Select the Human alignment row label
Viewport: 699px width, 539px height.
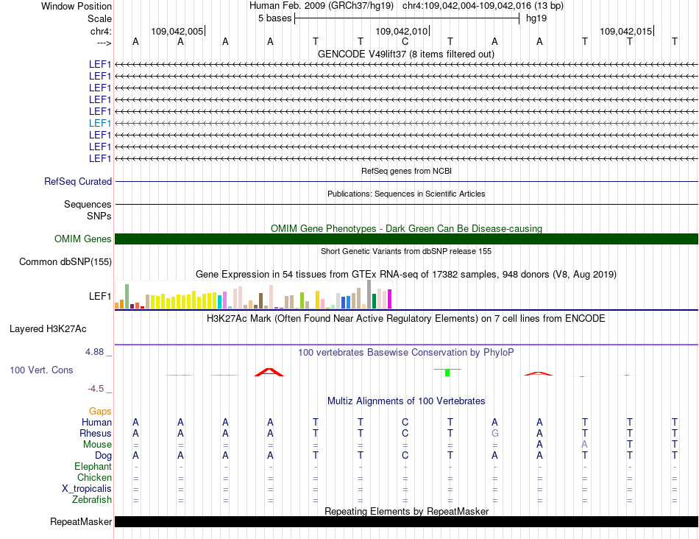(x=96, y=422)
